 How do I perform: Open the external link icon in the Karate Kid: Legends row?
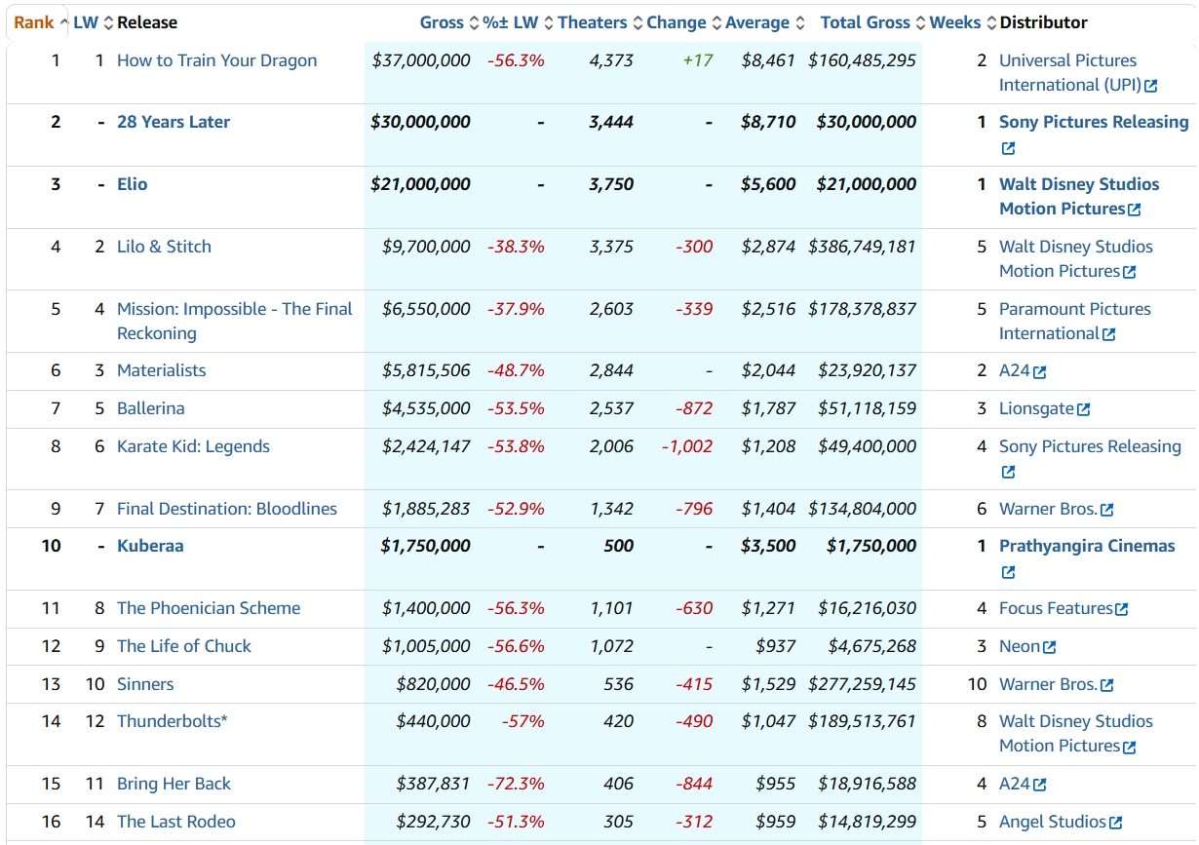coord(1008,473)
